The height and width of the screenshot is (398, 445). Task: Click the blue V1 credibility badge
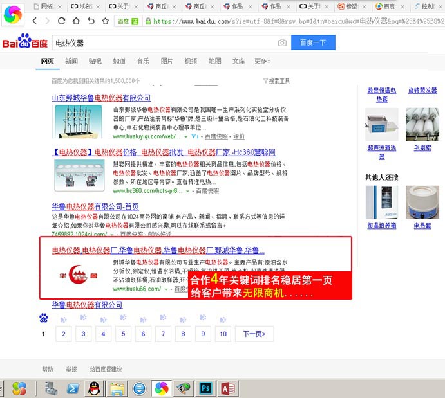194,136
